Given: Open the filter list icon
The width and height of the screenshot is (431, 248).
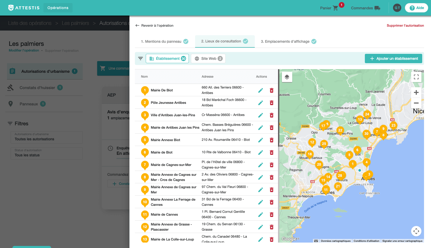Looking at the screenshot, I should (140, 59).
